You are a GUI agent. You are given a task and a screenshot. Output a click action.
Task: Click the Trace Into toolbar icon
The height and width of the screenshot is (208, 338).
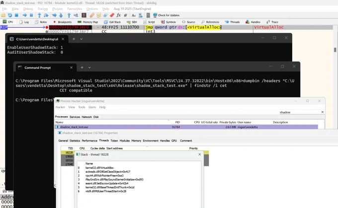click(54, 15)
